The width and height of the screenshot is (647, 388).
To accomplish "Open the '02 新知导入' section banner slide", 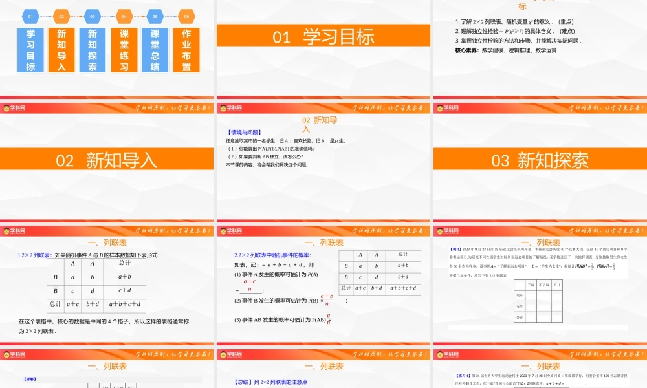I will (107, 162).
